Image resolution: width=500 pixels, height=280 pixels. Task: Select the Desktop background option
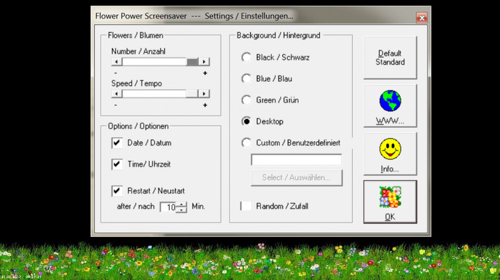tap(246, 121)
